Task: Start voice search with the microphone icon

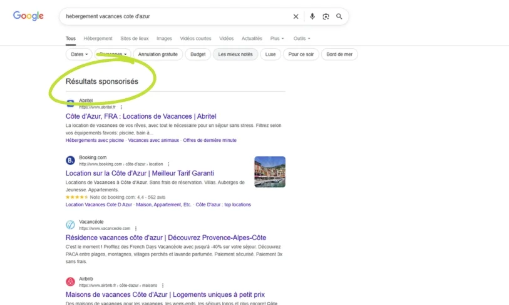Action: click(x=312, y=16)
